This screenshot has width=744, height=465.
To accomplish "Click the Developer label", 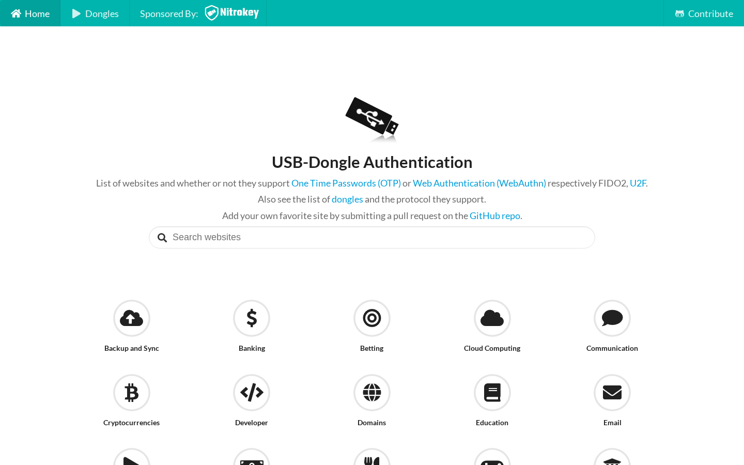I will (252, 423).
